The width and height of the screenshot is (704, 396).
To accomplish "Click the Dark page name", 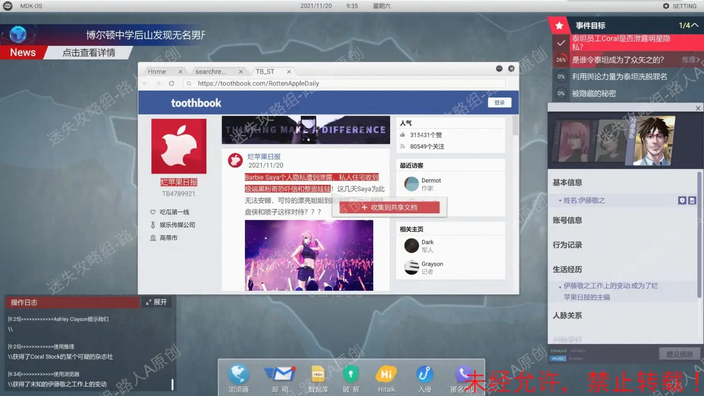I will point(428,242).
